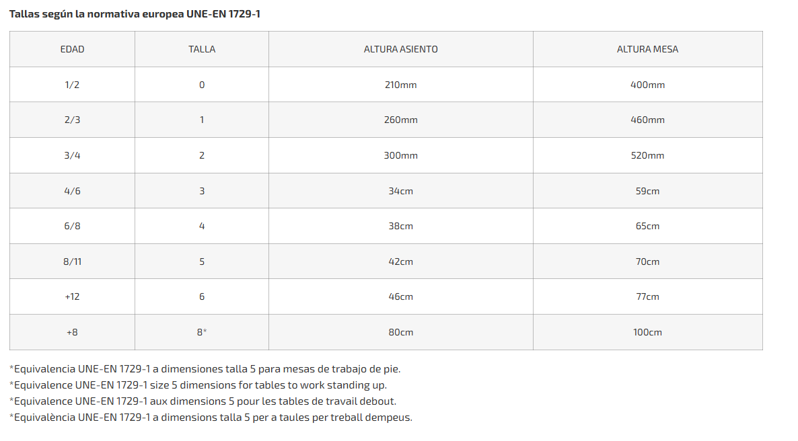Select the 400mm table height cell
The height and width of the screenshot is (441, 798).
[647, 85]
